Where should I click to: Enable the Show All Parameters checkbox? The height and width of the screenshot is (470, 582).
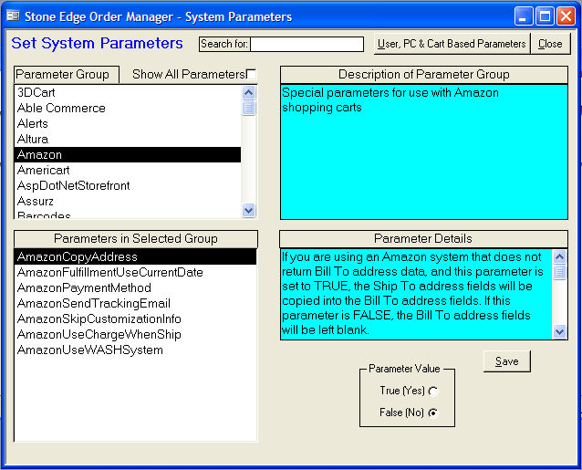coord(251,74)
